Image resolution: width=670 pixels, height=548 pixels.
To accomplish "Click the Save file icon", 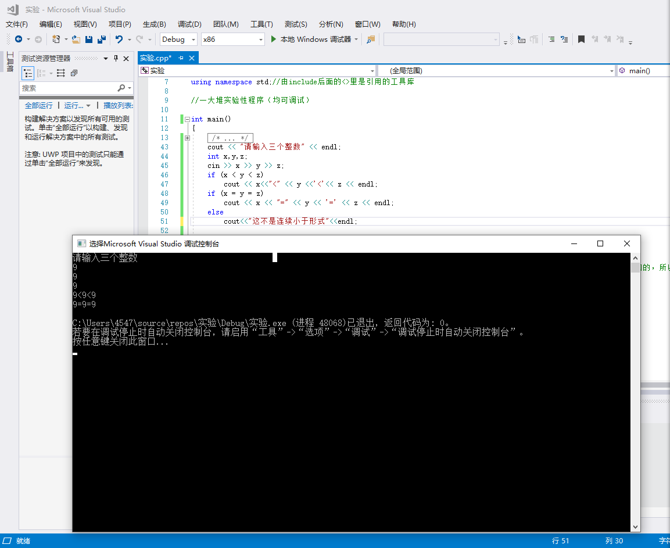I will tap(89, 40).
